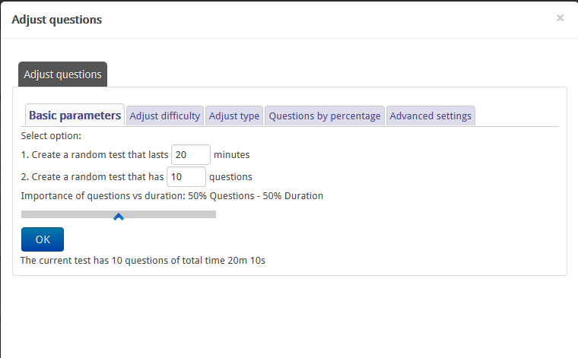Open the Adjust type tab
The height and width of the screenshot is (358, 578).
[x=234, y=116]
